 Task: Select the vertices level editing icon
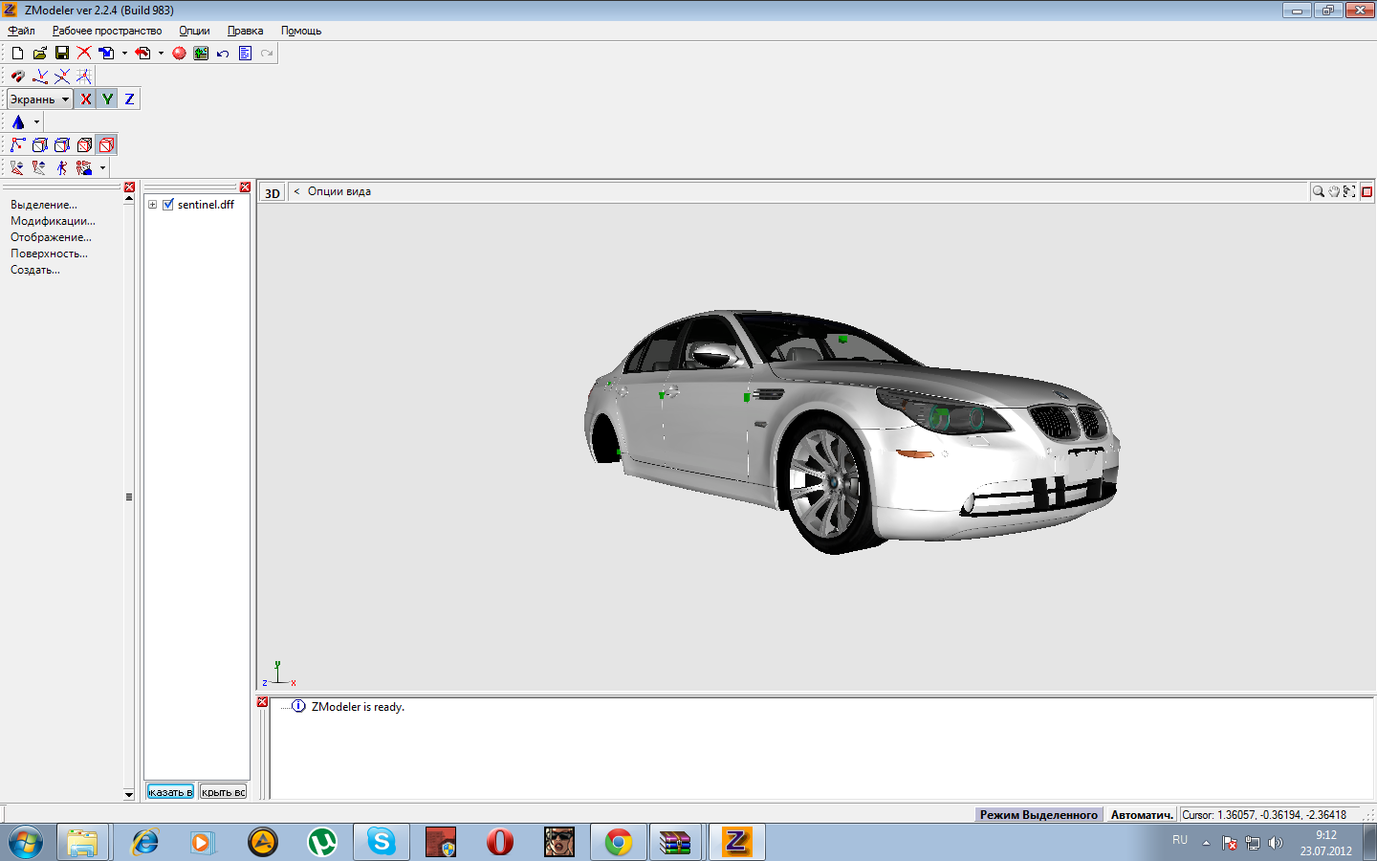coord(17,145)
